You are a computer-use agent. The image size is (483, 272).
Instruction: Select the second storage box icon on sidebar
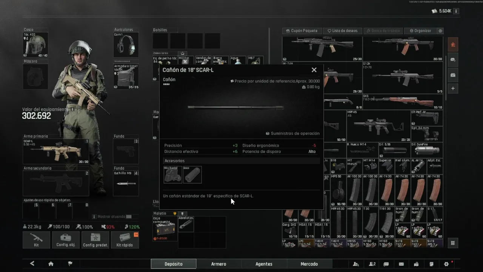pyautogui.click(x=453, y=60)
